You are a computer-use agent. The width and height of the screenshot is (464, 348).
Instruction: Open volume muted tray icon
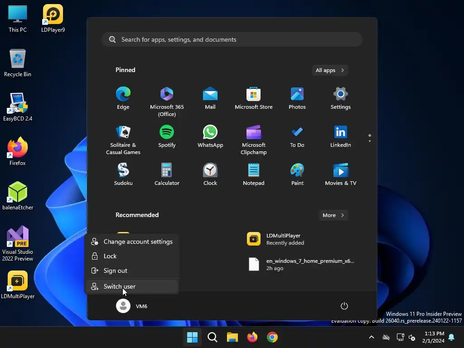[x=412, y=337]
